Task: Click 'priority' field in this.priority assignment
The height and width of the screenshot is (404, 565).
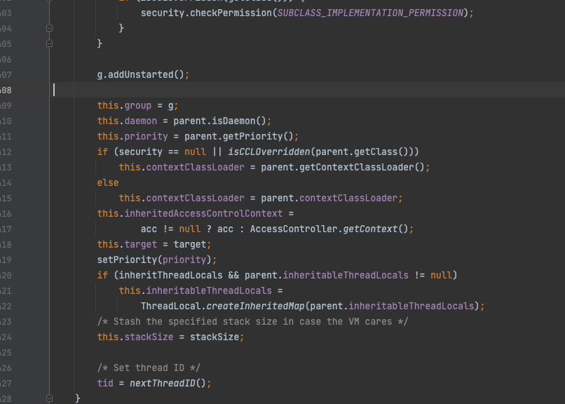Action: [146, 137]
